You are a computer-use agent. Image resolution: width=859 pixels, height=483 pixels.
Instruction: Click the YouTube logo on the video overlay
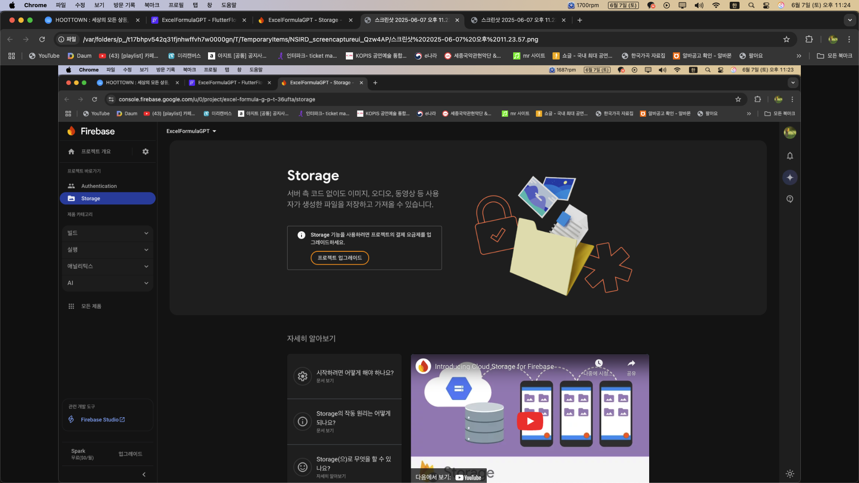(468, 478)
